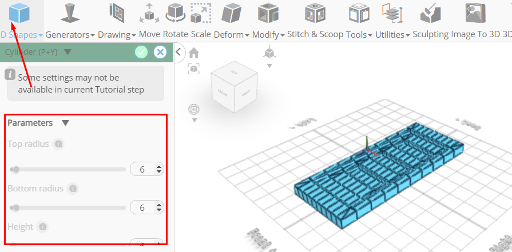The height and width of the screenshot is (252, 512).
Task: Click the FRONT face of view cube
Action: click(x=222, y=92)
